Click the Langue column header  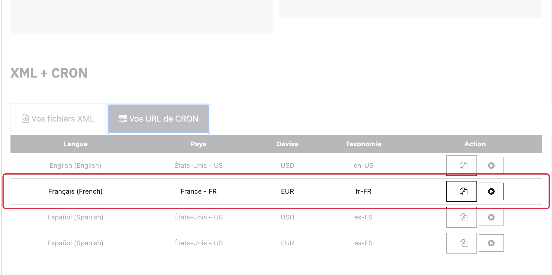[76, 144]
